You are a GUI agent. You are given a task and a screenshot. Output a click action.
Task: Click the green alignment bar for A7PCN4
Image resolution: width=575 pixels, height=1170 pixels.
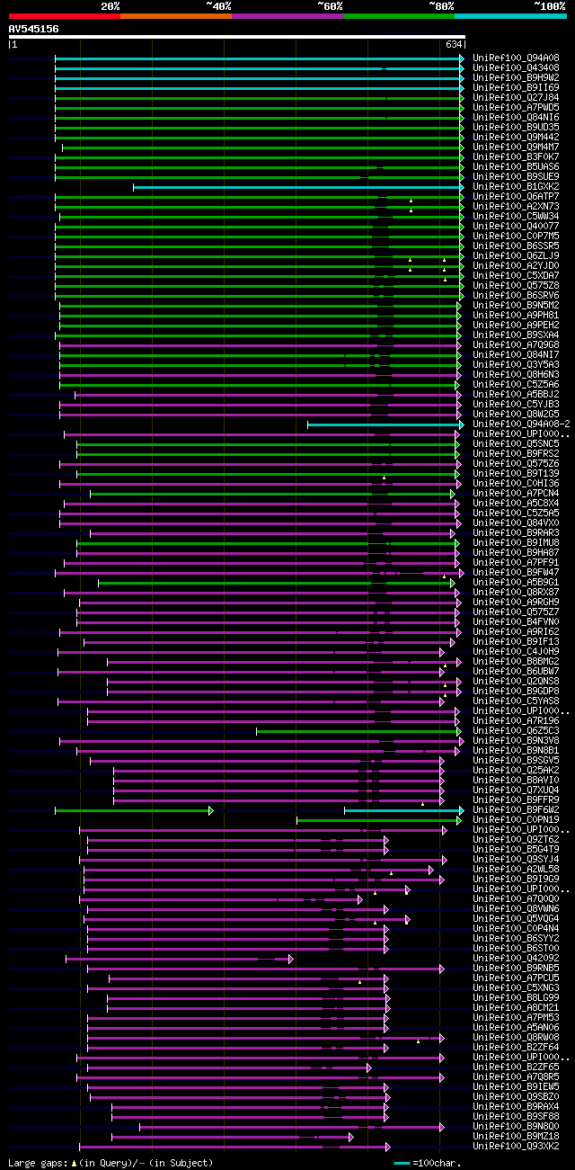(272, 494)
